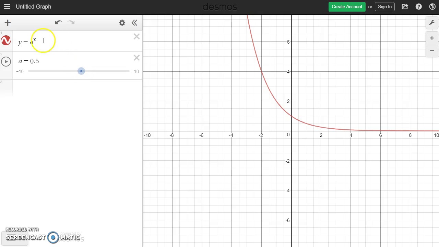Rename the Untitled Graph title
Screen dimensions: 439x247
(x=33, y=7)
